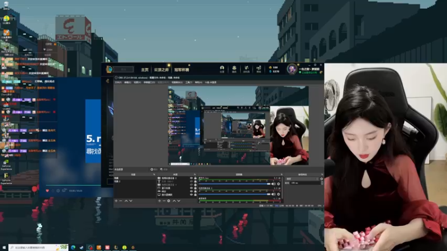The width and height of the screenshot is (447, 251).
Task: Click the transition duration stepper arrows
Action: click(x=322, y=183)
